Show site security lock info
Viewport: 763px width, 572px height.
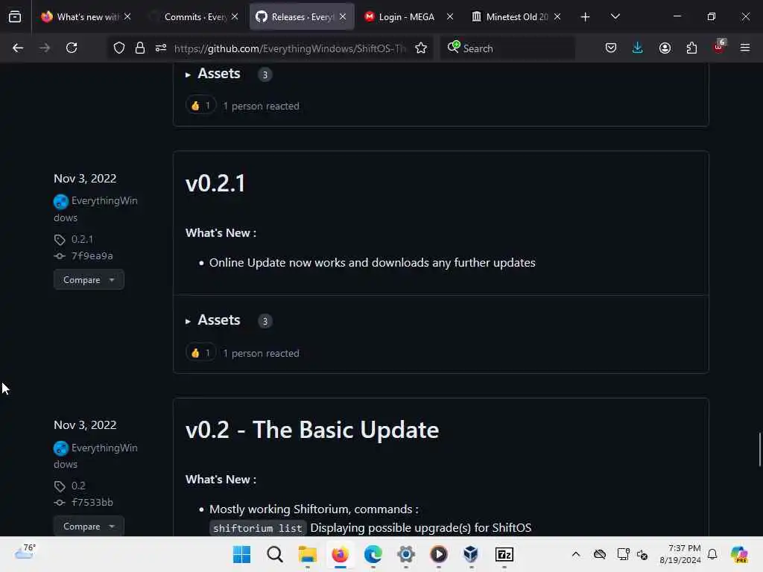[140, 48]
